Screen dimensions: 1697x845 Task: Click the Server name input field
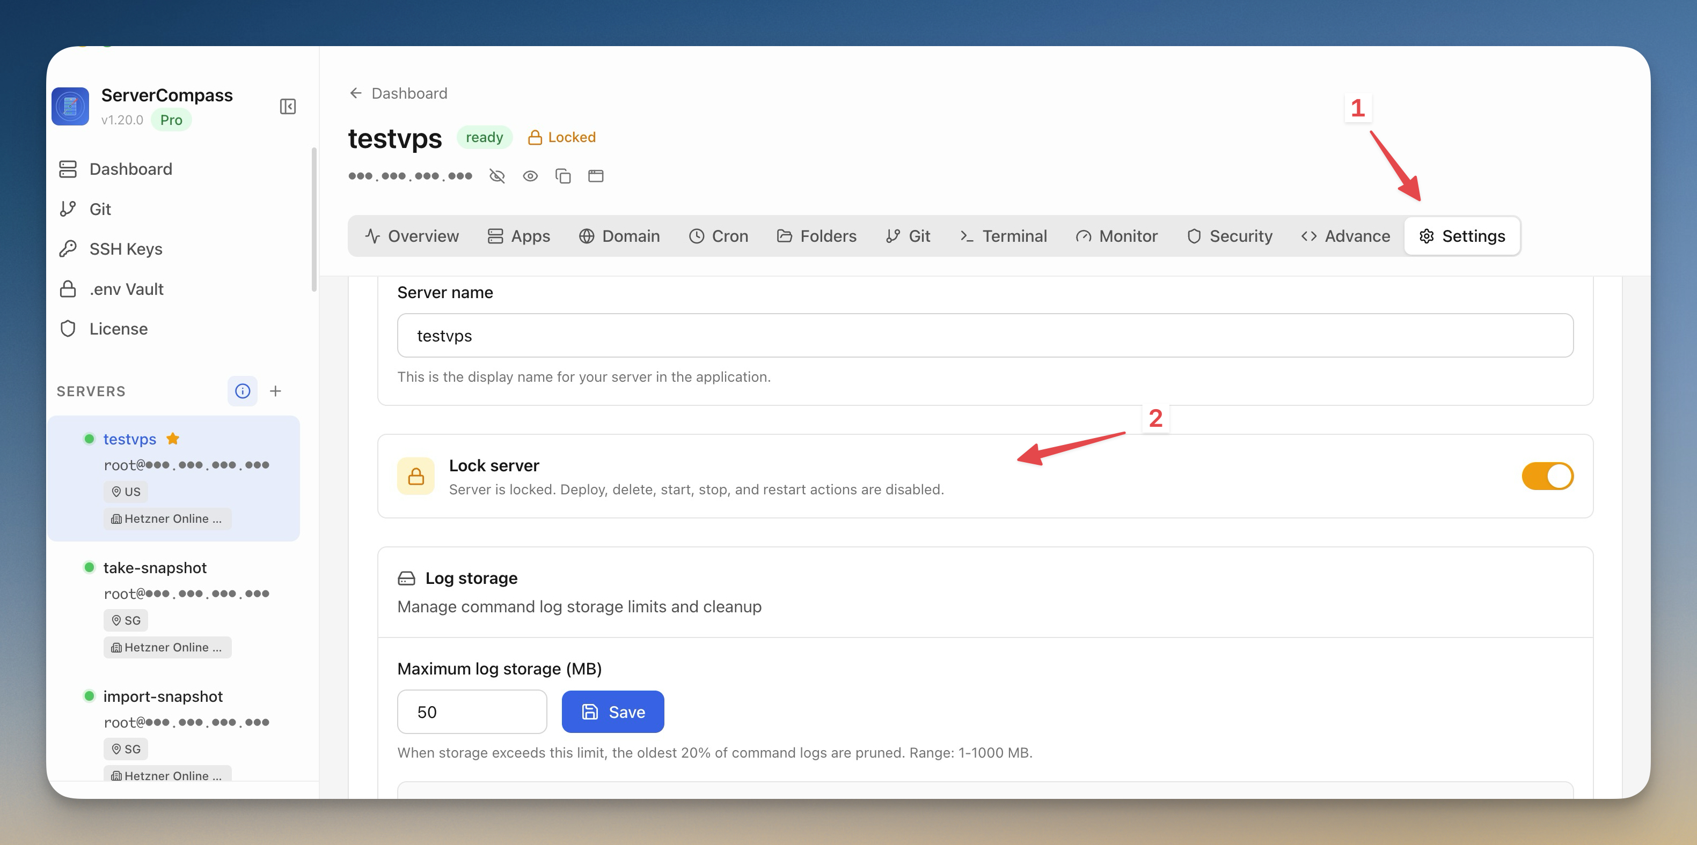click(985, 336)
